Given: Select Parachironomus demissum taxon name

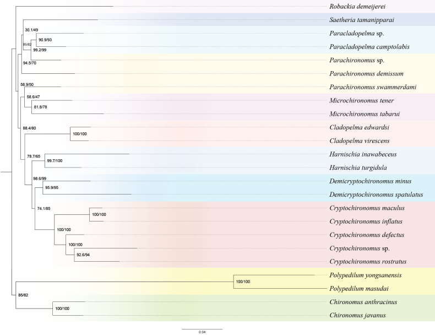Looking at the screenshot, I should click(367, 74).
